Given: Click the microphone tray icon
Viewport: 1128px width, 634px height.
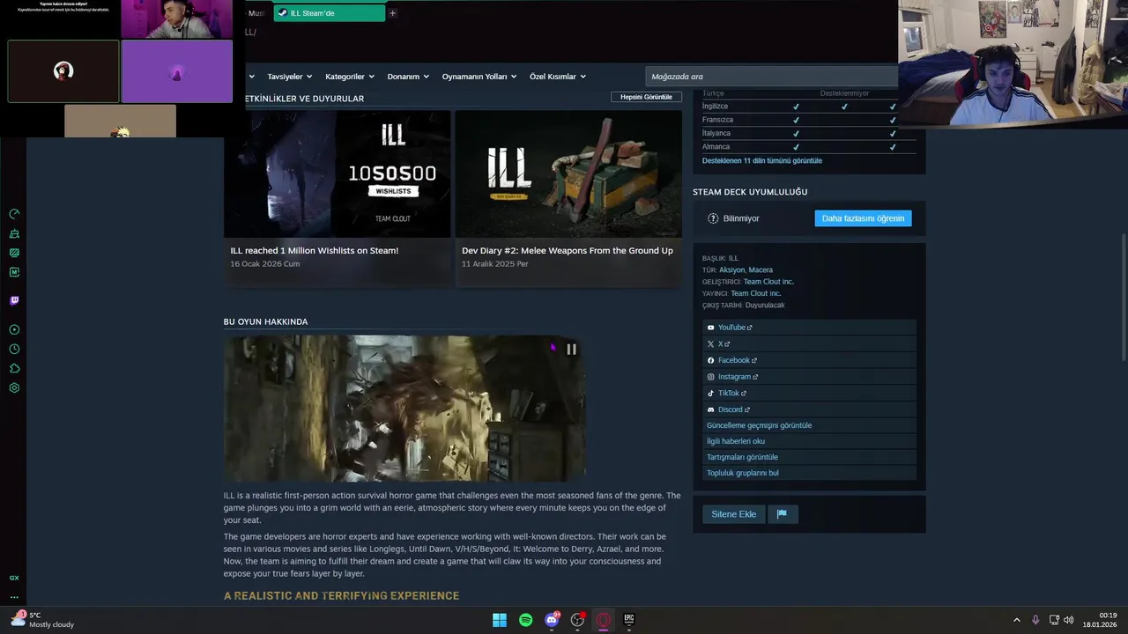Looking at the screenshot, I should pos(1035,620).
